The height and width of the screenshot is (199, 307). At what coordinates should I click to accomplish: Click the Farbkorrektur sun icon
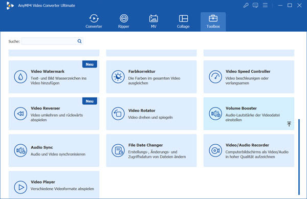118,77
